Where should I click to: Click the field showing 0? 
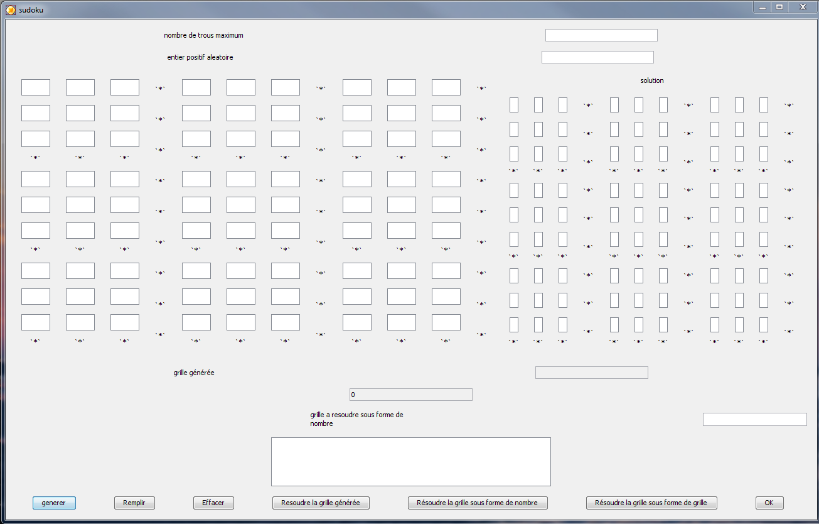(x=410, y=395)
